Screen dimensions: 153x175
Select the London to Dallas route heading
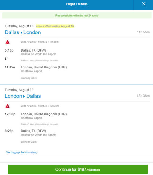[x=23, y=96]
